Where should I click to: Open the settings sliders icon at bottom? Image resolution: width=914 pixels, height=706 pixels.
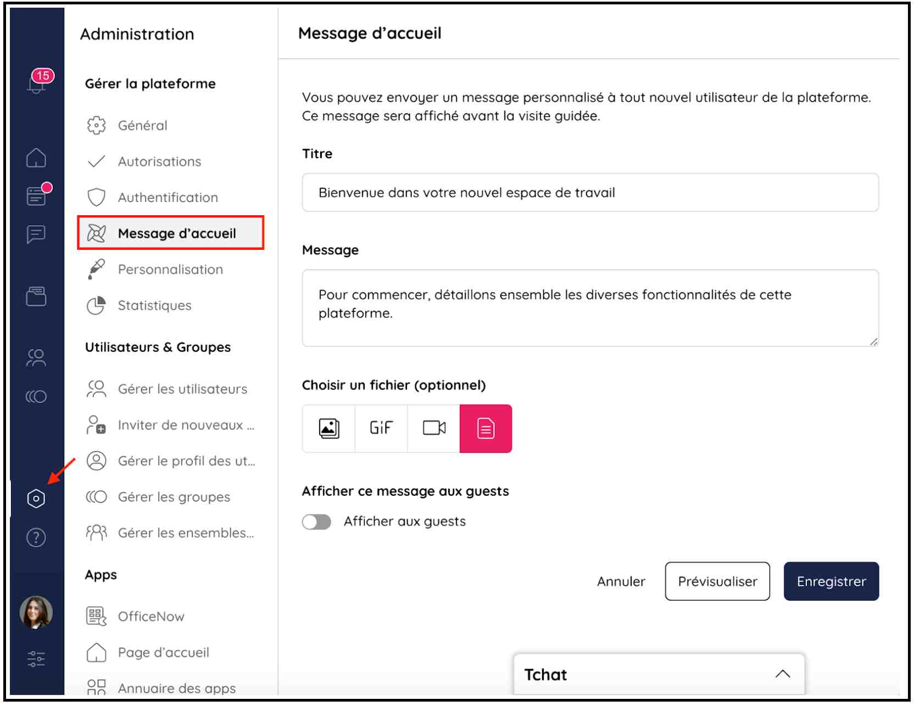point(36,659)
